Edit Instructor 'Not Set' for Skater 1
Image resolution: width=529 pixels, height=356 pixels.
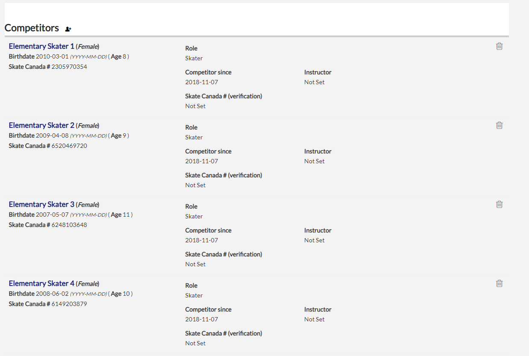(314, 82)
